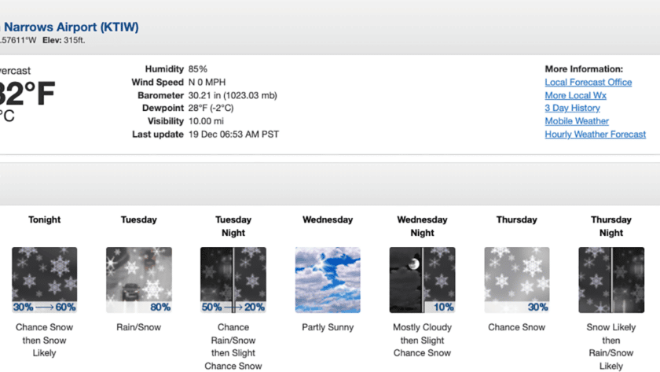
Task: Click the 'Rain/Snow' description under Tuesday
Action: click(138, 327)
